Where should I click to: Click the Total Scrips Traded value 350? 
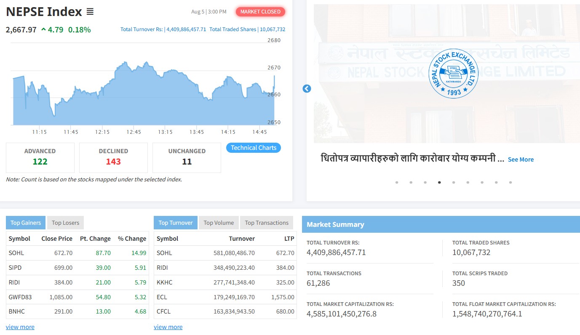459,283
